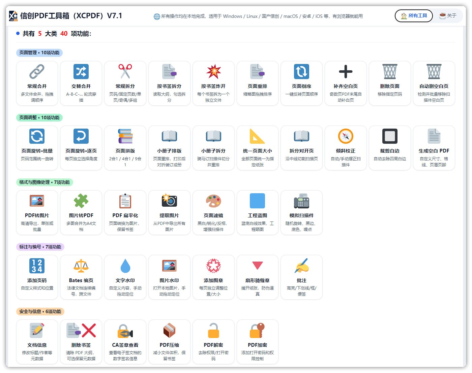
Task: Click the 拆分对开页 card title
Action: click(301, 151)
